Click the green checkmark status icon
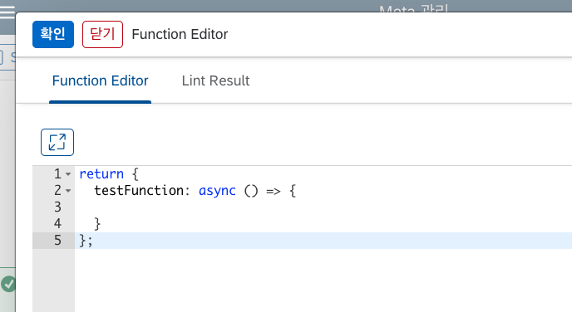This screenshot has height=312, width=572. pyautogui.click(x=8, y=284)
